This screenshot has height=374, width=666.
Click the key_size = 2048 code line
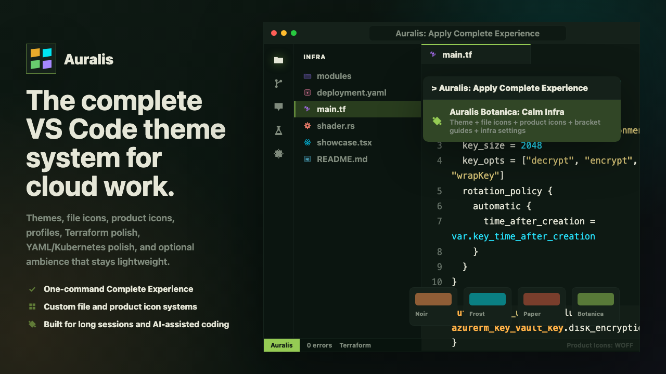click(x=502, y=145)
